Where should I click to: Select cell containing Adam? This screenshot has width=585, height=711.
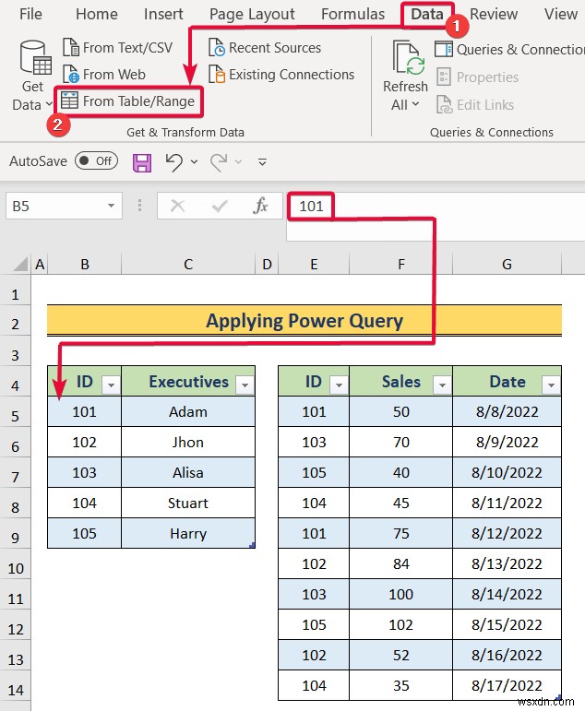(x=188, y=411)
